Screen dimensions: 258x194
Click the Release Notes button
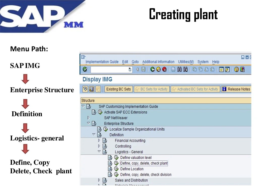(236, 89)
